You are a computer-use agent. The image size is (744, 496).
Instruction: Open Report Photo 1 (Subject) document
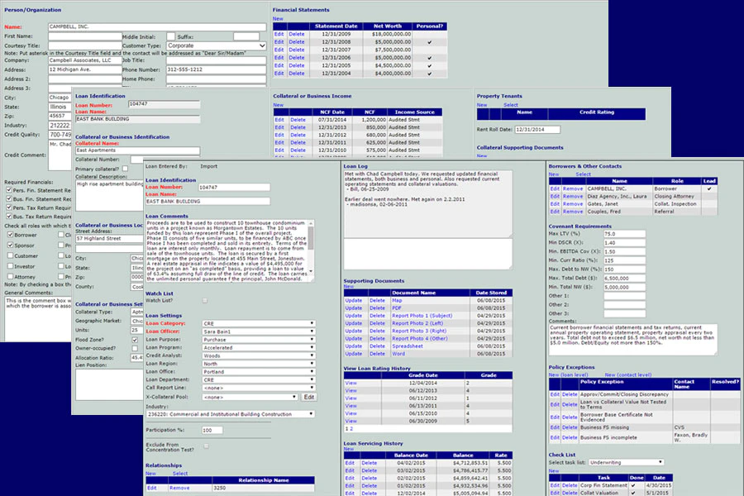tap(422, 316)
